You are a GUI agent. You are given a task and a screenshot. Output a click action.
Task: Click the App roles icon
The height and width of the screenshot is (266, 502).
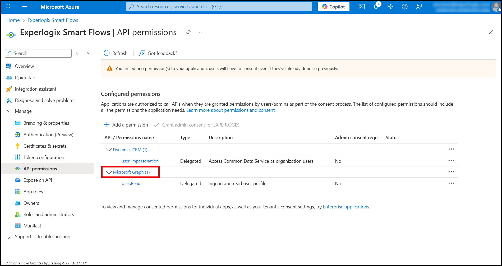(17, 192)
